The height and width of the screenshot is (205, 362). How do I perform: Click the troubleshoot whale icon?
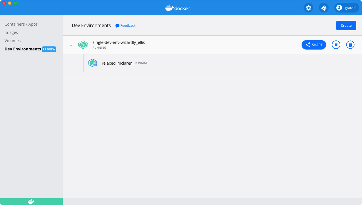pyautogui.click(x=324, y=8)
